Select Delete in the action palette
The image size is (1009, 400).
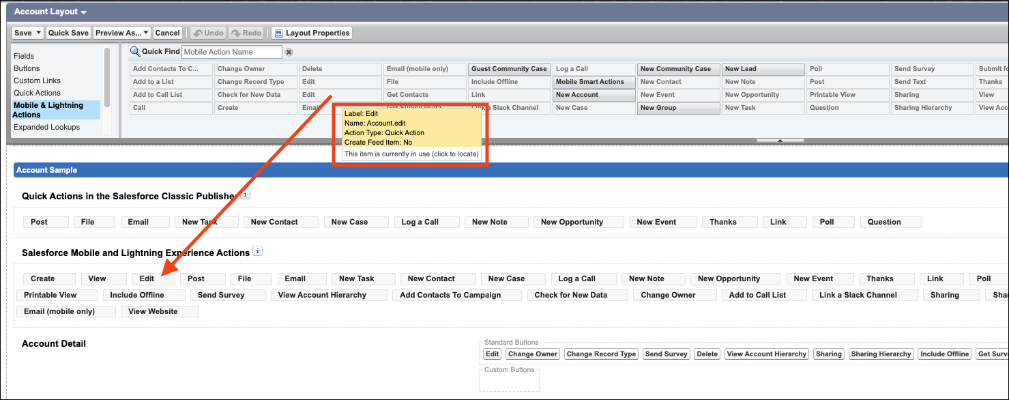340,69
